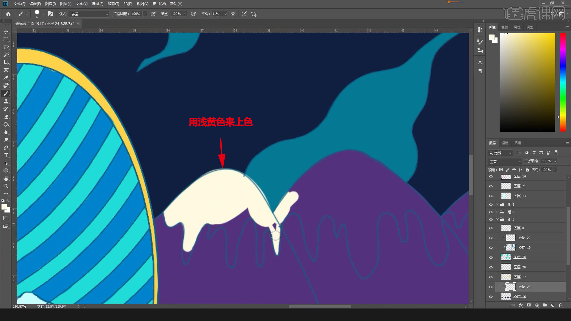Viewport: 571px width, 321px height.
Task: Select the Pen tool
Action: (6, 148)
